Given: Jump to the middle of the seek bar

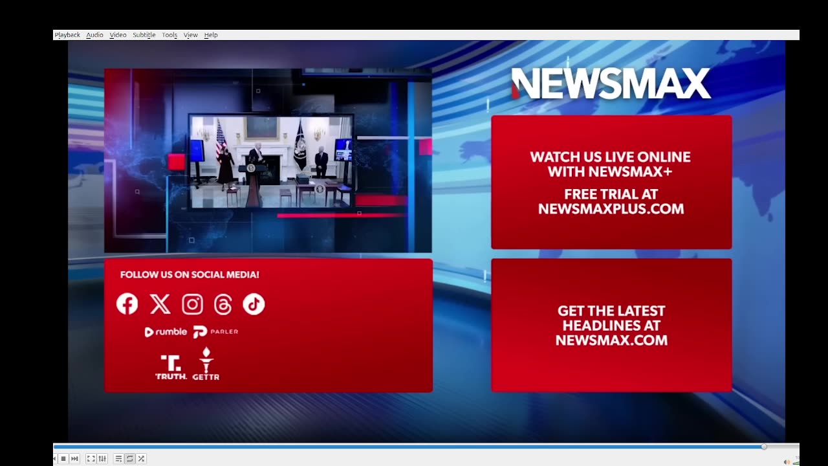Looking at the screenshot, I should point(426,447).
